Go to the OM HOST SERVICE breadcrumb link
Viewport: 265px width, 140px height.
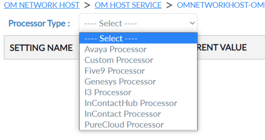(128, 5)
